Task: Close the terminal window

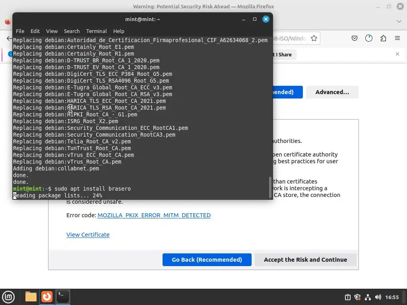Action: click(x=266, y=19)
